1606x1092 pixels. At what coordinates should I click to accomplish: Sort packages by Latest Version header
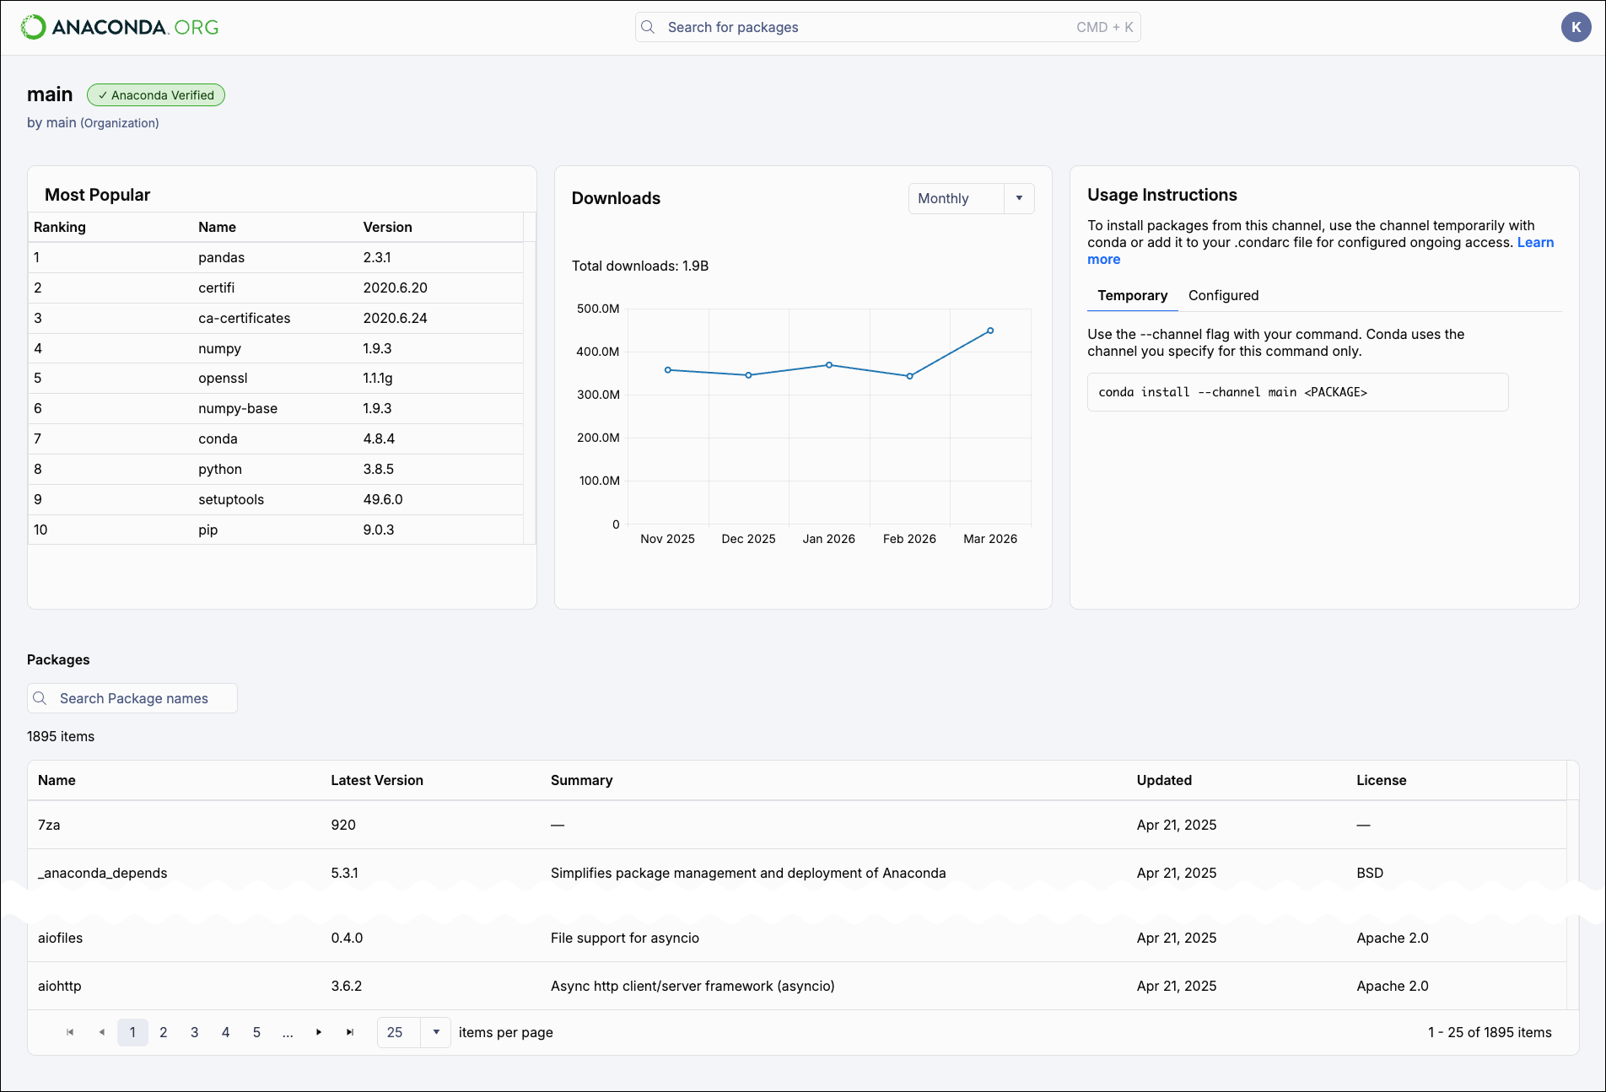pos(377,780)
